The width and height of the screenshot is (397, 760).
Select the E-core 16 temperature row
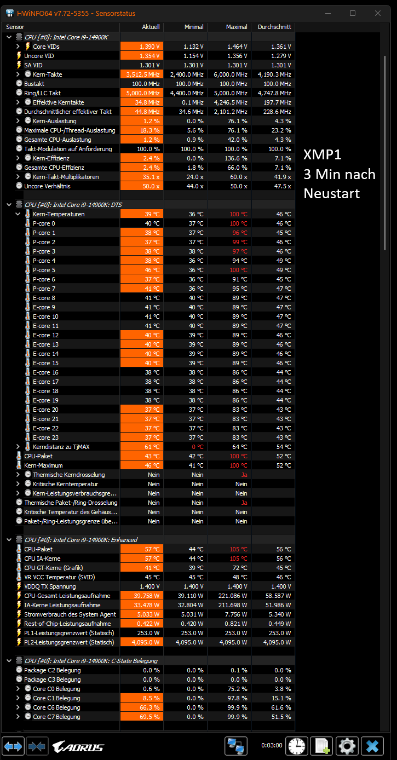pos(148,372)
